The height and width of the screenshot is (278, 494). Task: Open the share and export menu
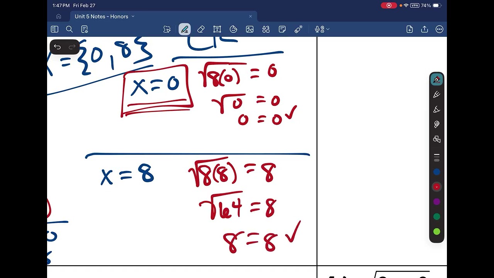pyautogui.click(x=425, y=29)
